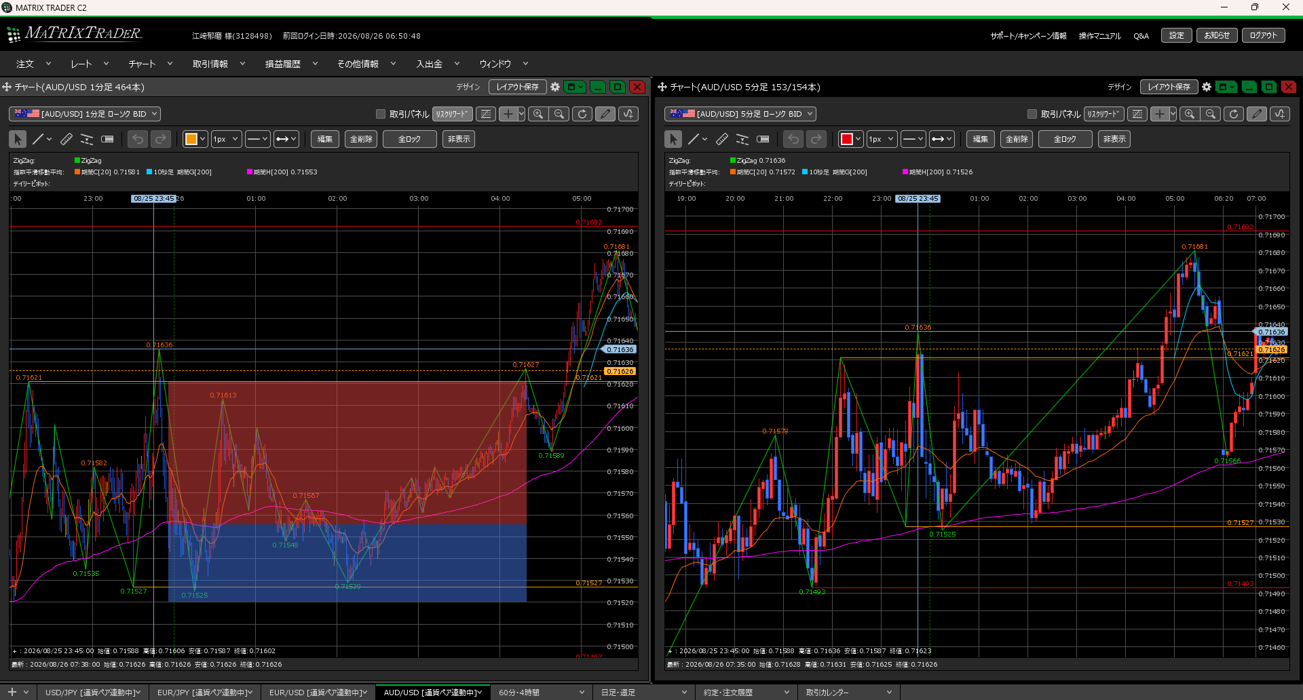This screenshot has width=1303, height=700.
Task: Open the add-indicator icon in the 1分足 chart
Action: 628,114
